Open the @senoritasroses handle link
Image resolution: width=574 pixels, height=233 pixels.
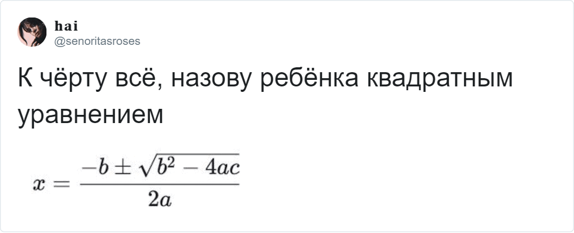(x=97, y=40)
